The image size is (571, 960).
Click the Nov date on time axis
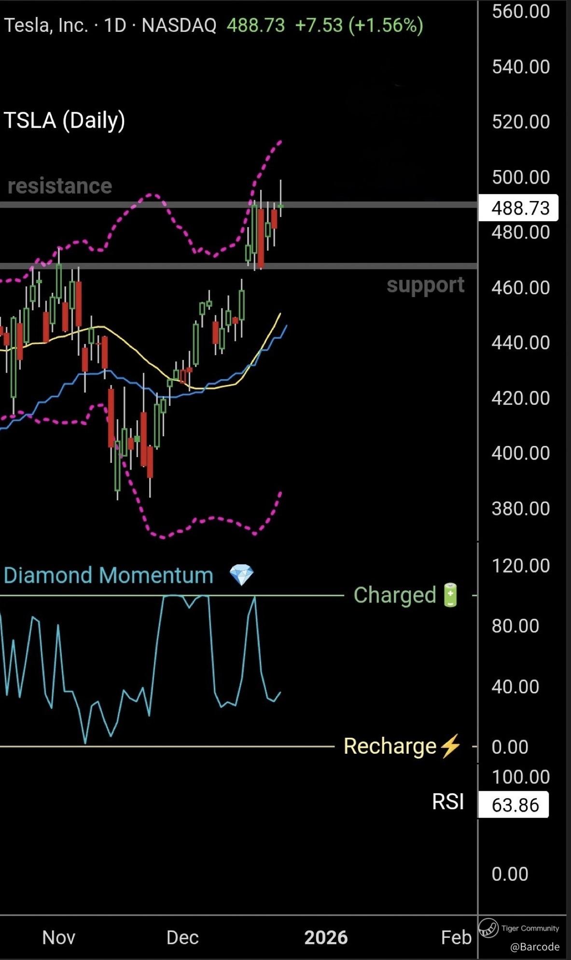pyautogui.click(x=59, y=938)
